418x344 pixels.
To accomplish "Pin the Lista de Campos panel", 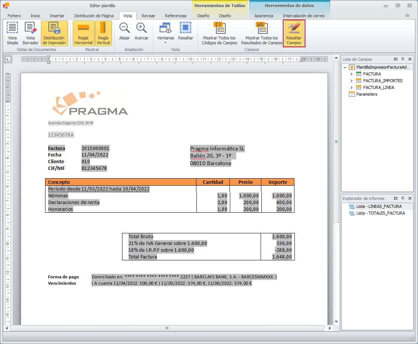I will point(403,59).
